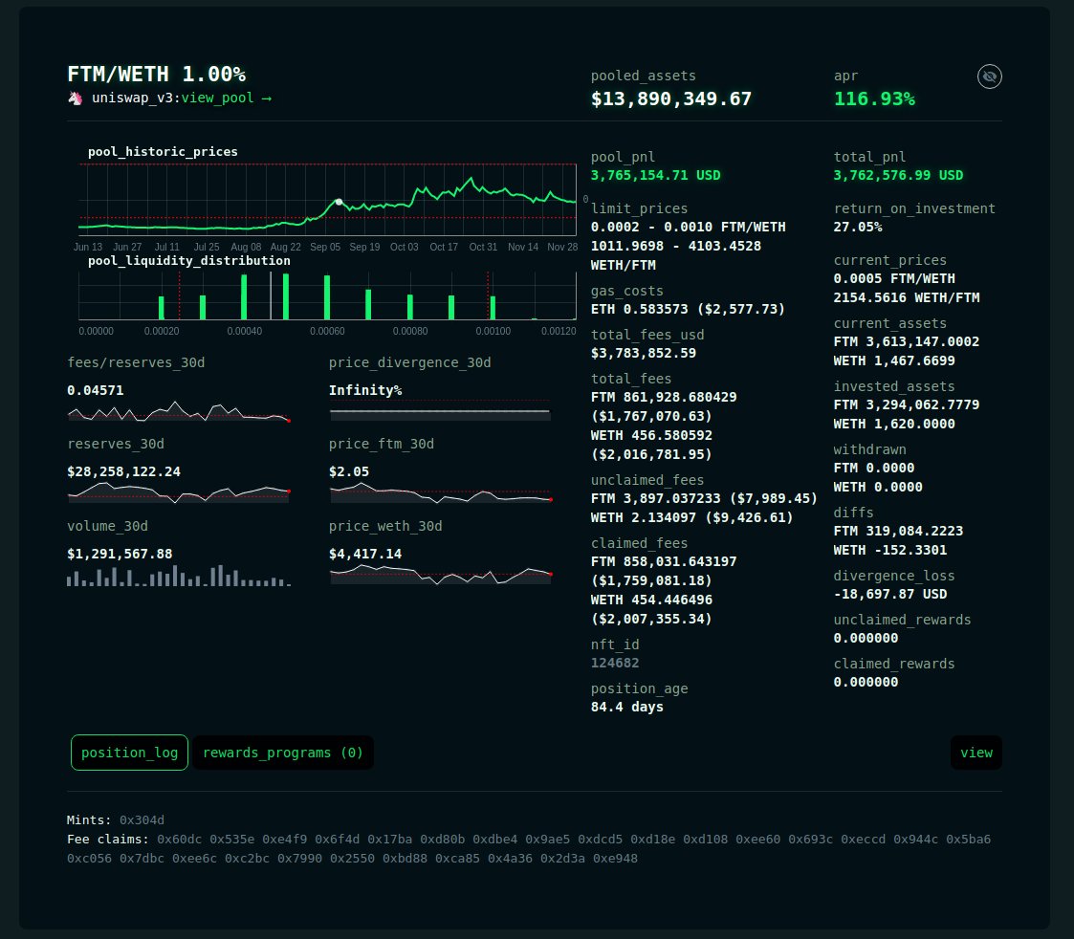
Task: Open fee claim transaction 0xc2bc
Action: tap(248, 858)
